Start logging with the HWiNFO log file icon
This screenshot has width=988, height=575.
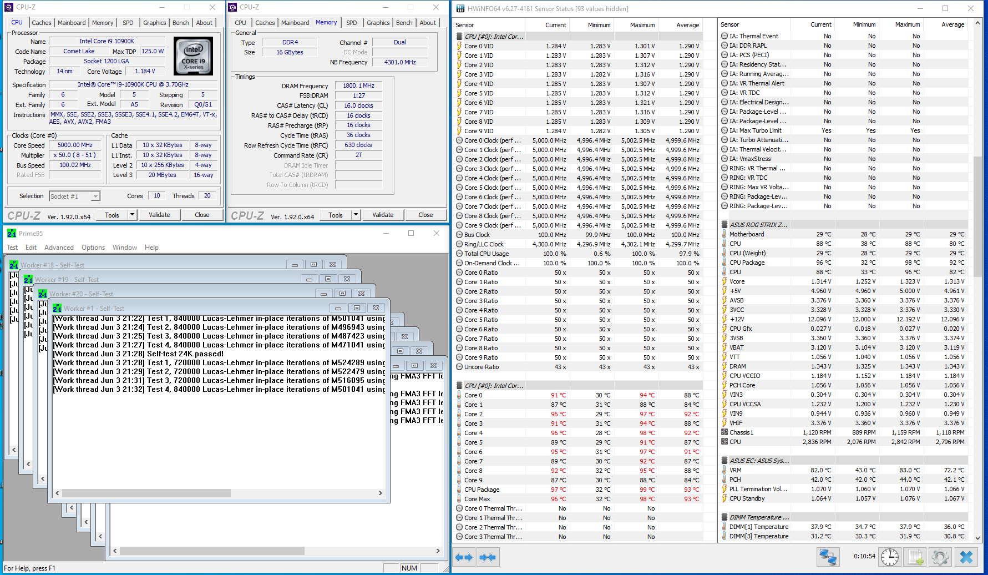coord(915,557)
